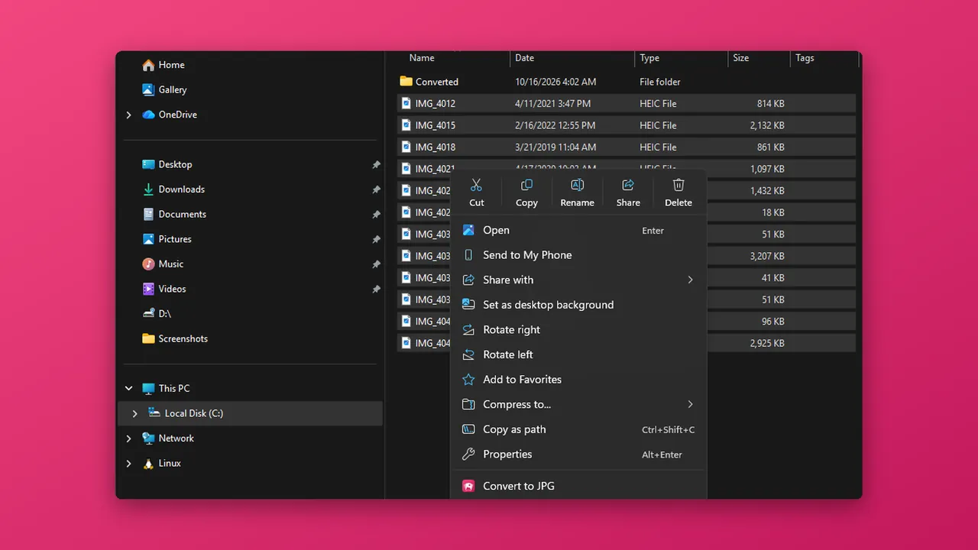This screenshot has width=978, height=550.
Task: Click the 18 KB size cell
Action: [x=773, y=212]
